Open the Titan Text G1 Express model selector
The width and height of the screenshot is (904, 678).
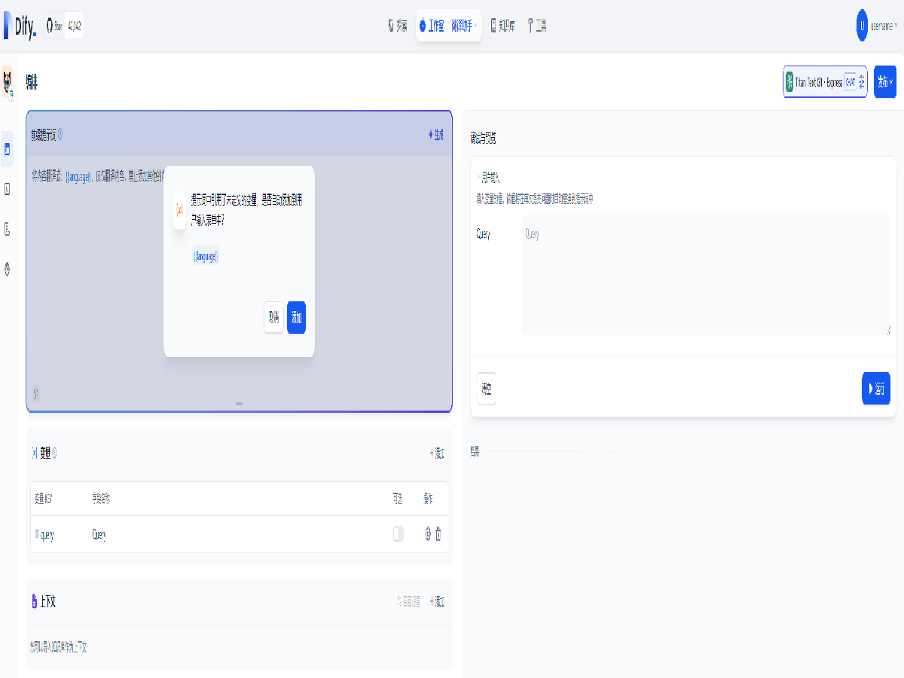click(825, 81)
